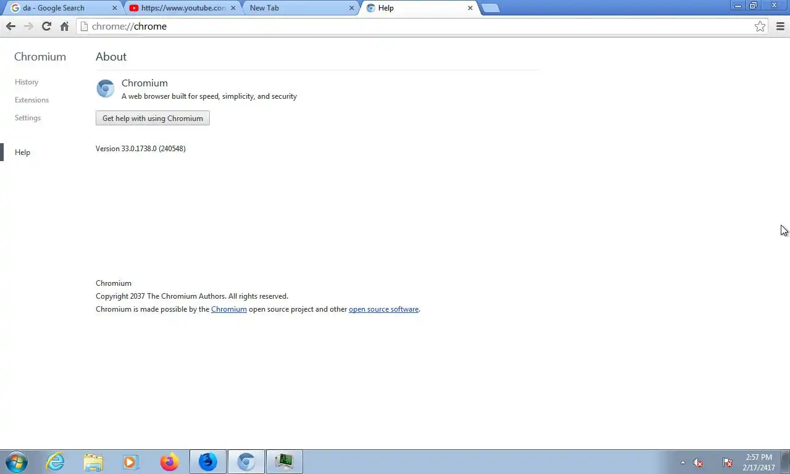Open the Chromium hamburger menu

click(780, 27)
